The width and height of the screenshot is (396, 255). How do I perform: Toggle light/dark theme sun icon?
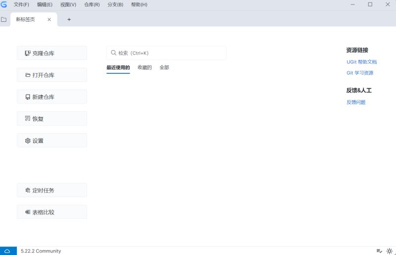pyautogui.click(x=390, y=251)
